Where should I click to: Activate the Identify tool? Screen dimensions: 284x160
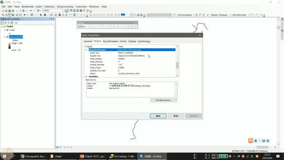pos(45,15)
